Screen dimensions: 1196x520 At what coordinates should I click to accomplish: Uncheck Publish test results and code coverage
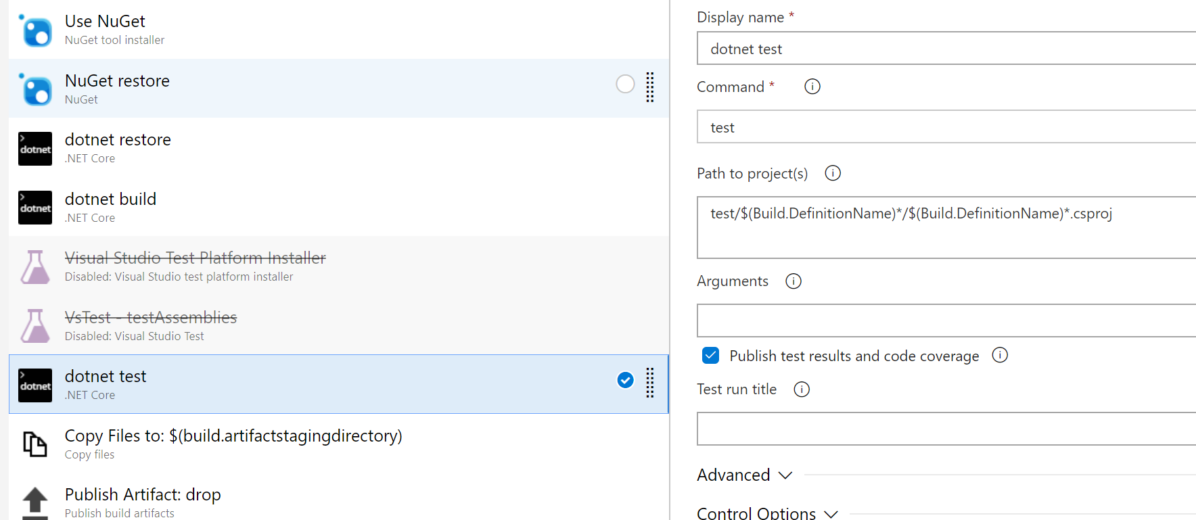tap(710, 355)
